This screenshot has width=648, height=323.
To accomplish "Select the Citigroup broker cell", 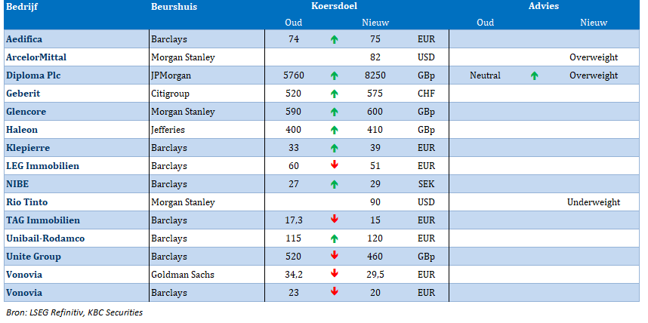I will coord(170,94).
